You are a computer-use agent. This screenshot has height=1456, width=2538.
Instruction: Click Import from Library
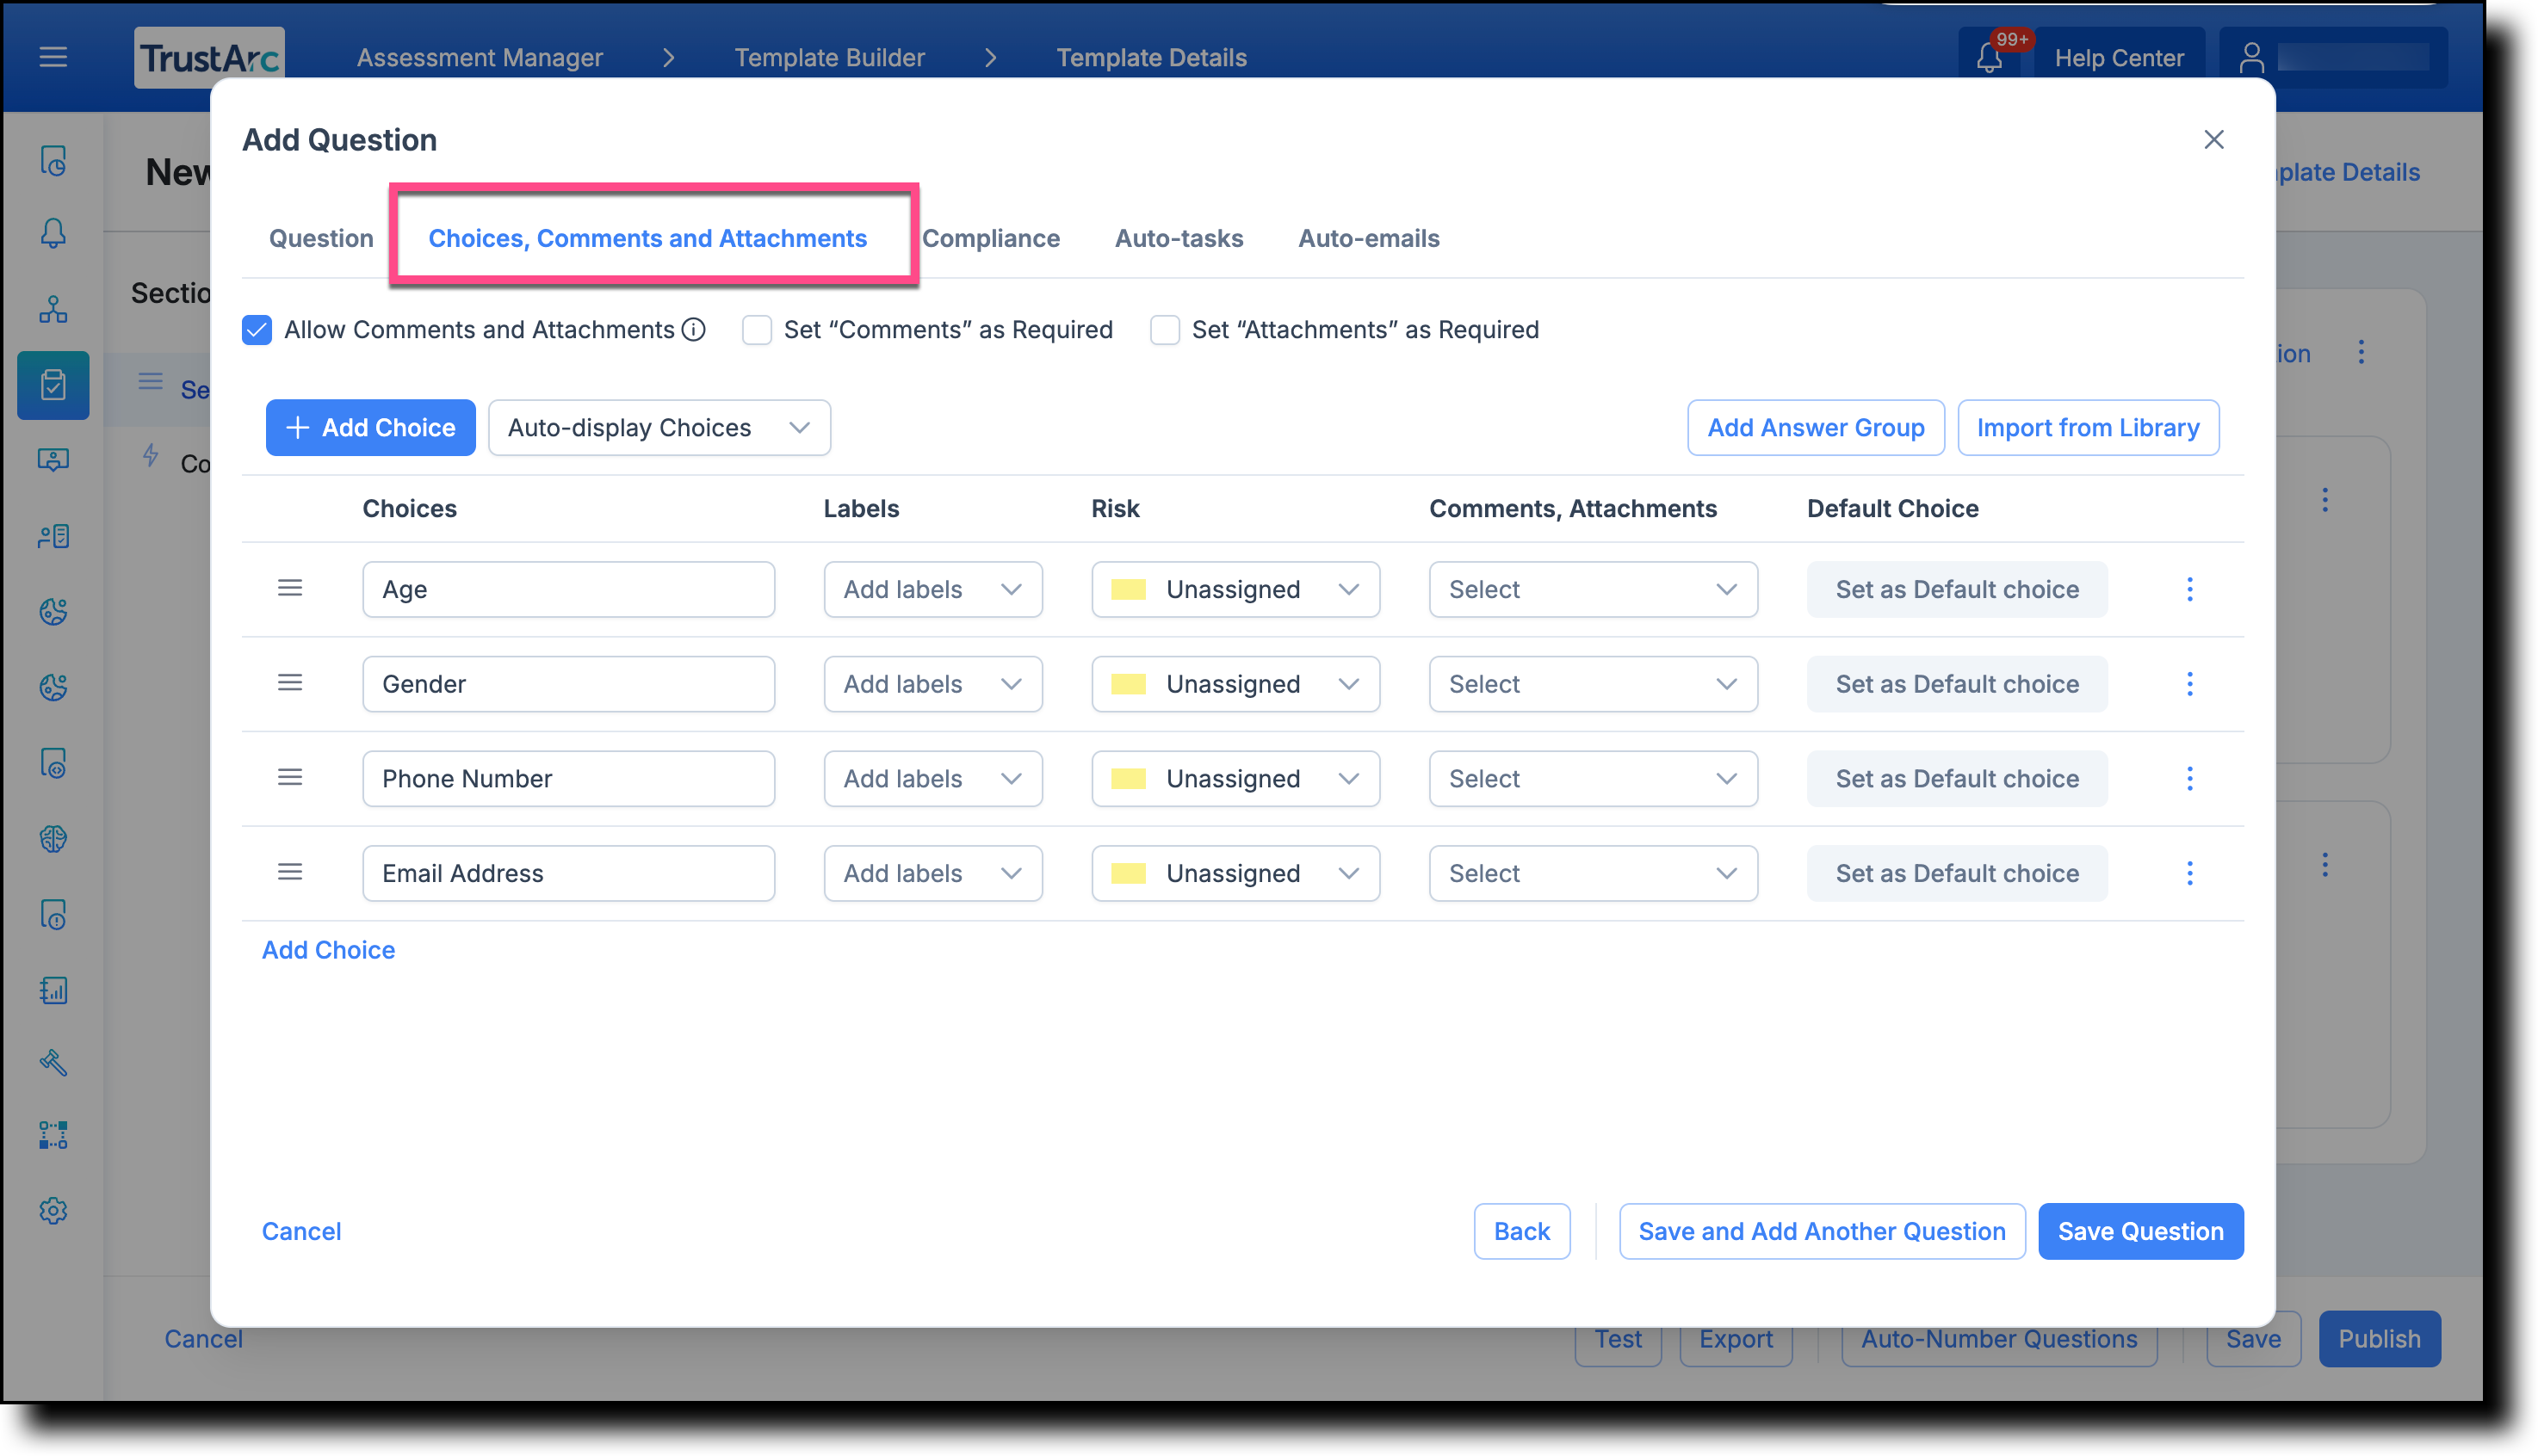pyautogui.click(x=2088, y=428)
